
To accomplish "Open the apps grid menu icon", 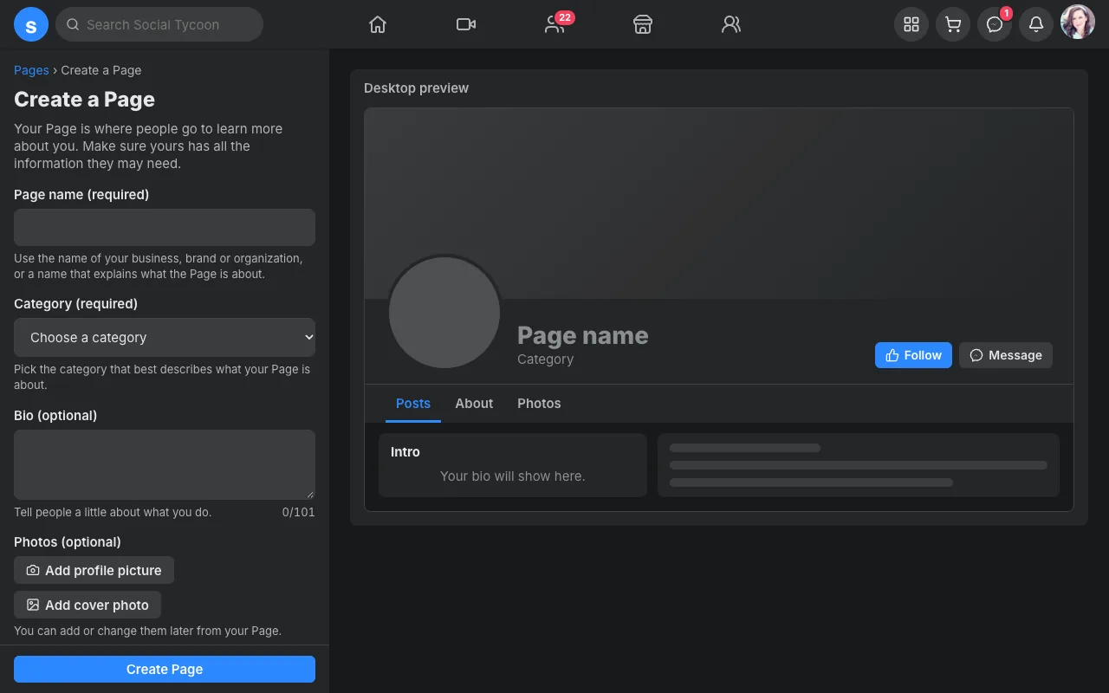I will (x=911, y=24).
